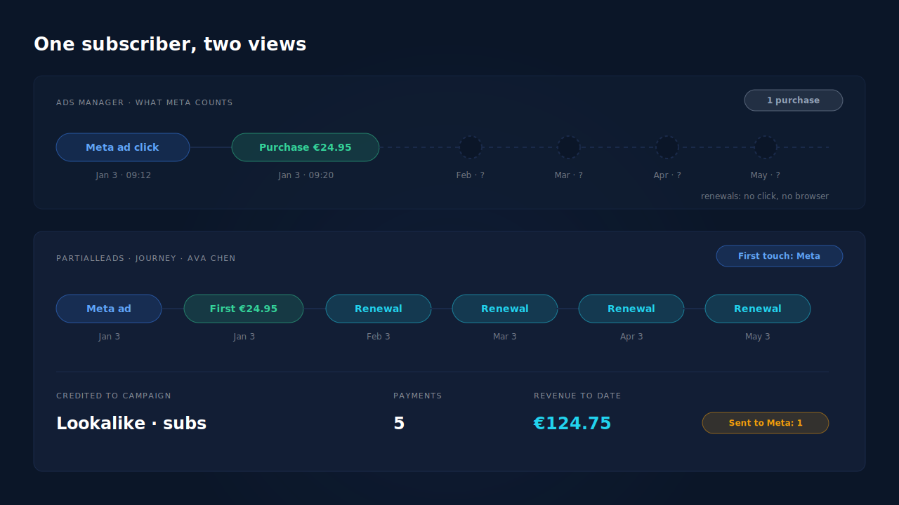Click the 'One subscriber, two views' title
The height and width of the screenshot is (505, 899).
pos(170,44)
